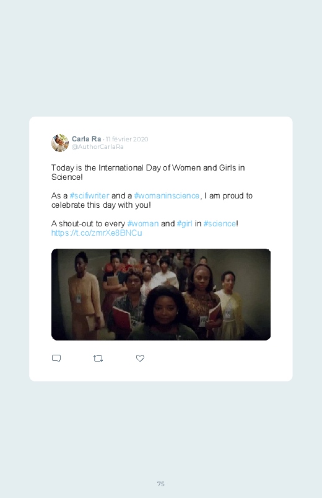The height and width of the screenshot is (498, 322).
Task: Click the page number 75
Action: point(161,484)
